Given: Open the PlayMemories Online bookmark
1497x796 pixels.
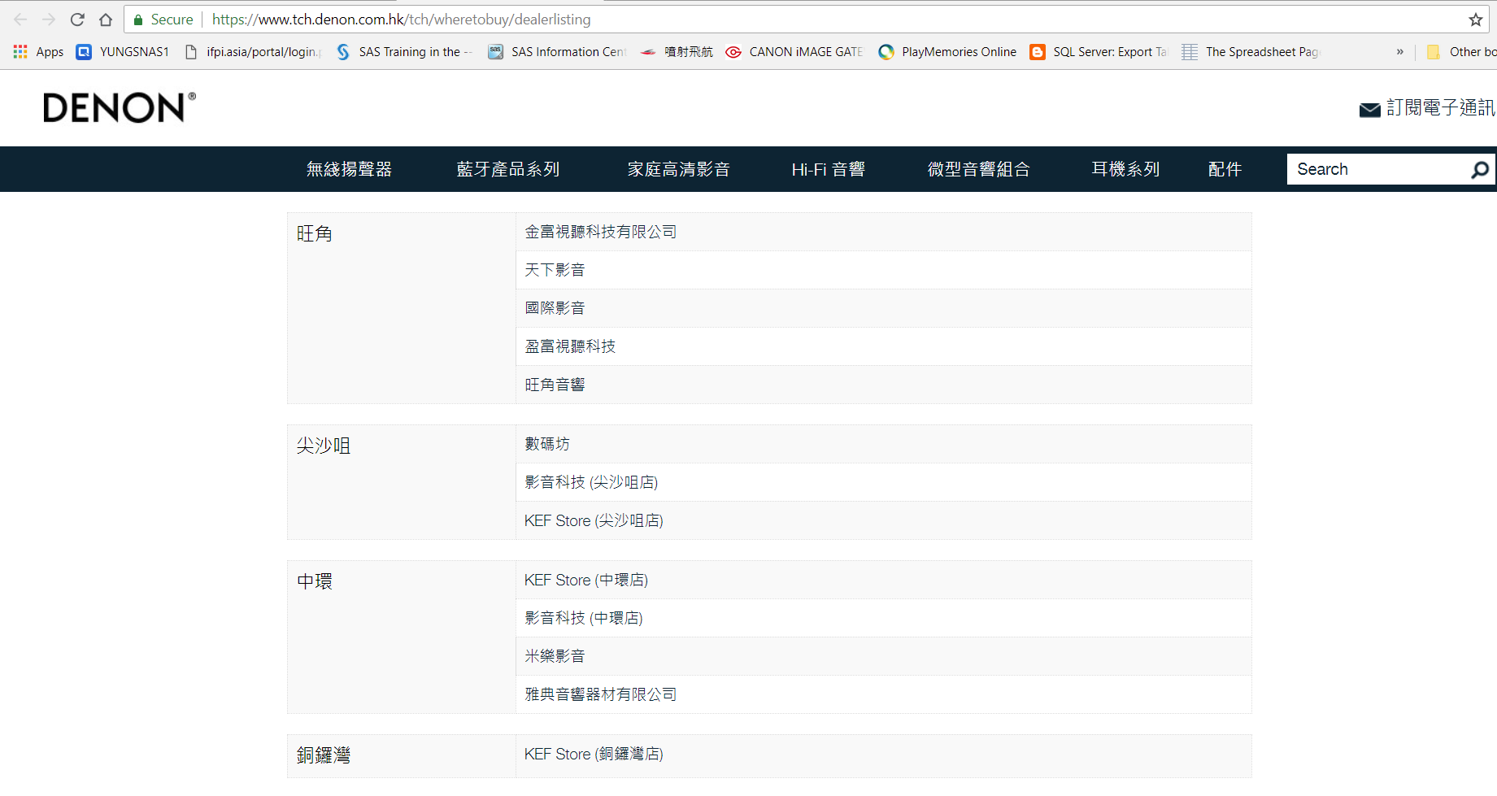Looking at the screenshot, I should pyautogui.click(x=947, y=52).
